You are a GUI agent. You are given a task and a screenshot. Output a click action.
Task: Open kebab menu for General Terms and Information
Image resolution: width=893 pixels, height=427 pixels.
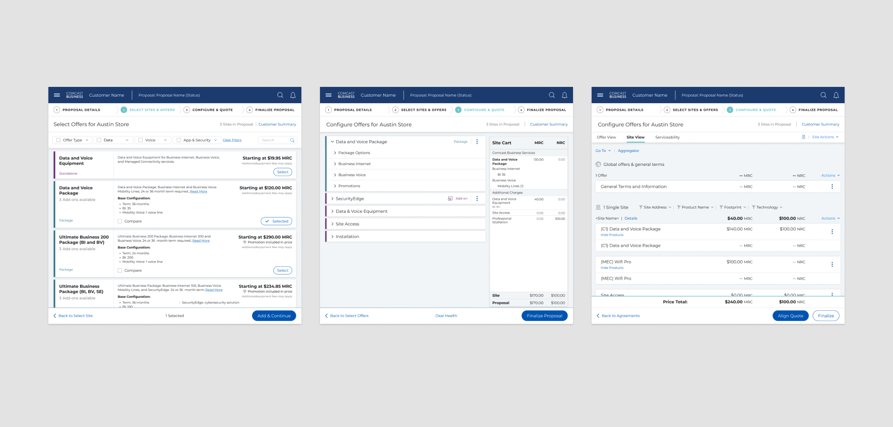click(832, 186)
